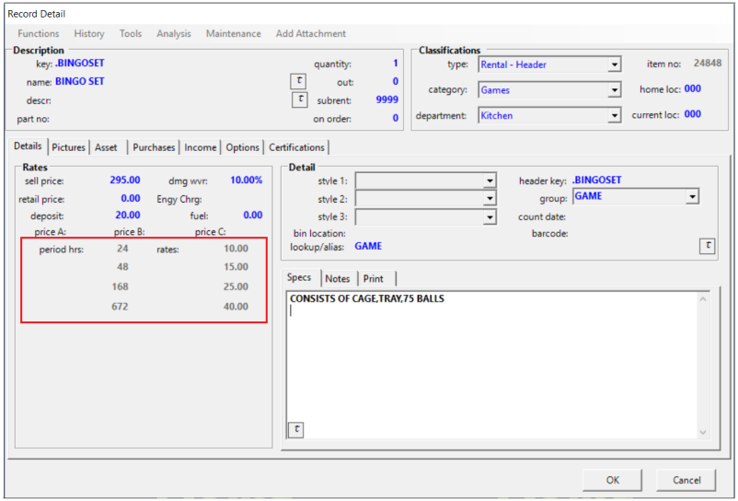Click the on order value 0

pos(396,118)
